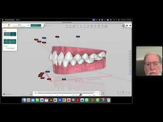Screen dimensions: 163x122
Task: Click the Posterior button in the side panel
Action: tap(13, 43)
